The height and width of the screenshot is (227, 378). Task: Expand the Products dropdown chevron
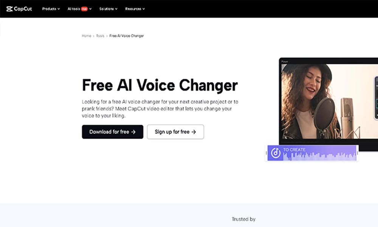pyautogui.click(x=59, y=9)
